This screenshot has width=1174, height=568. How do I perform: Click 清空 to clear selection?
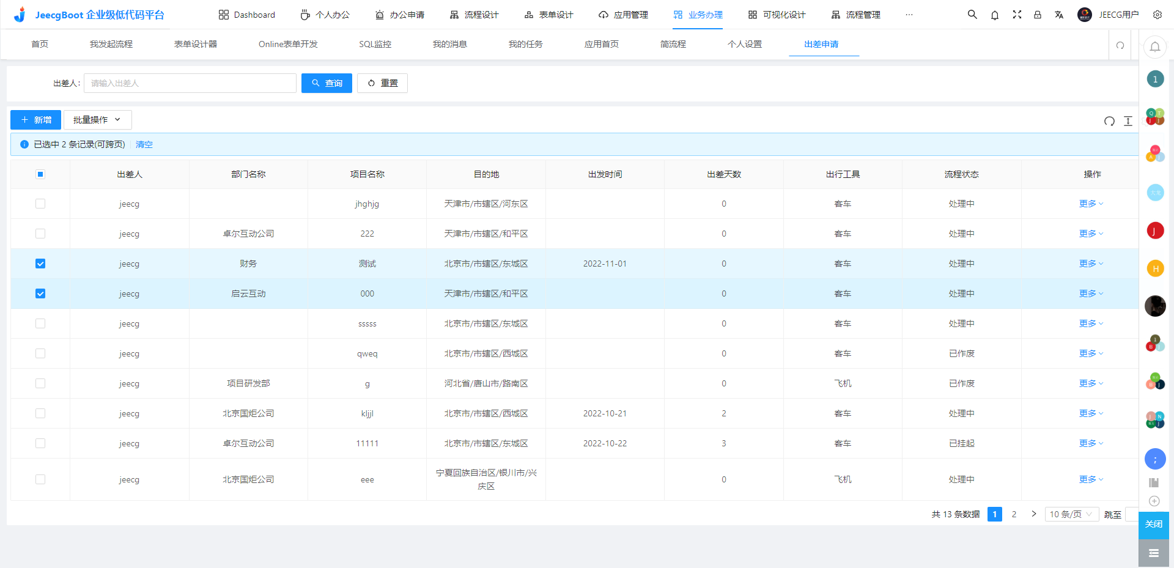click(x=144, y=144)
